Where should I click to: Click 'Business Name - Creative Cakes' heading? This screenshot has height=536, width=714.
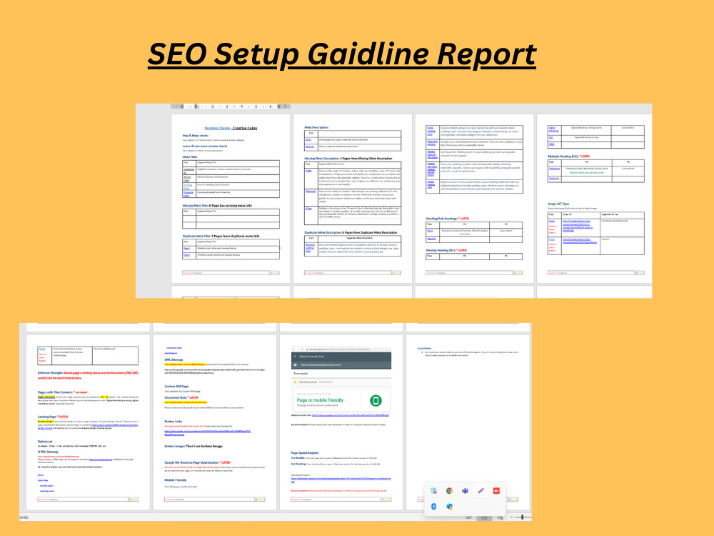click(x=231, y=128)
